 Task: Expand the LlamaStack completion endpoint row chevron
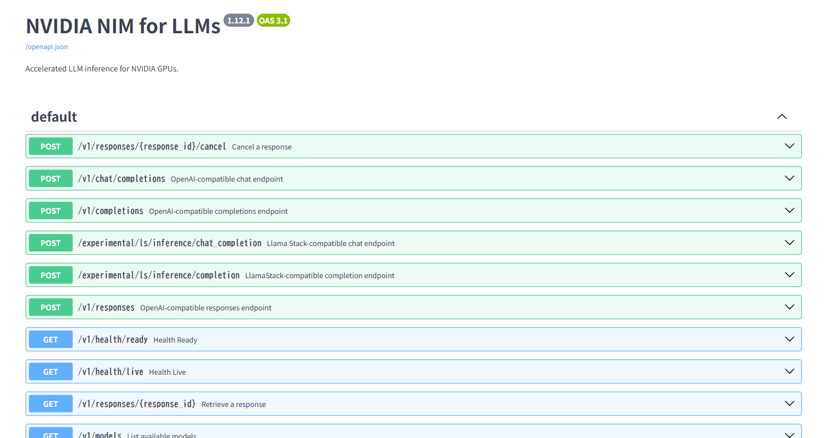[790, 275]
